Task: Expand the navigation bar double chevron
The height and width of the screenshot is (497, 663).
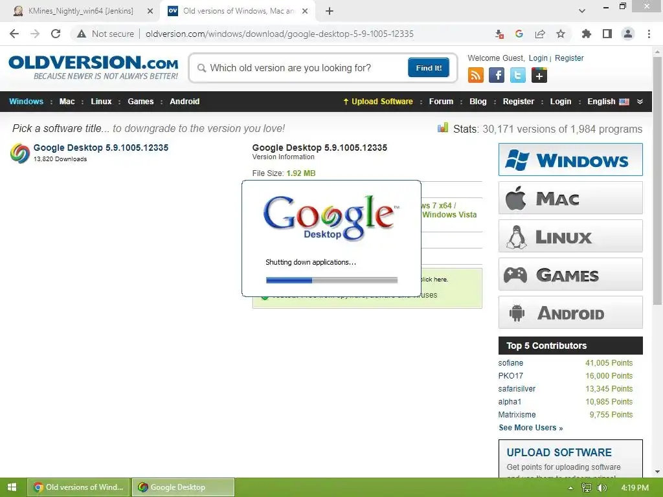Action: (640, 102)
